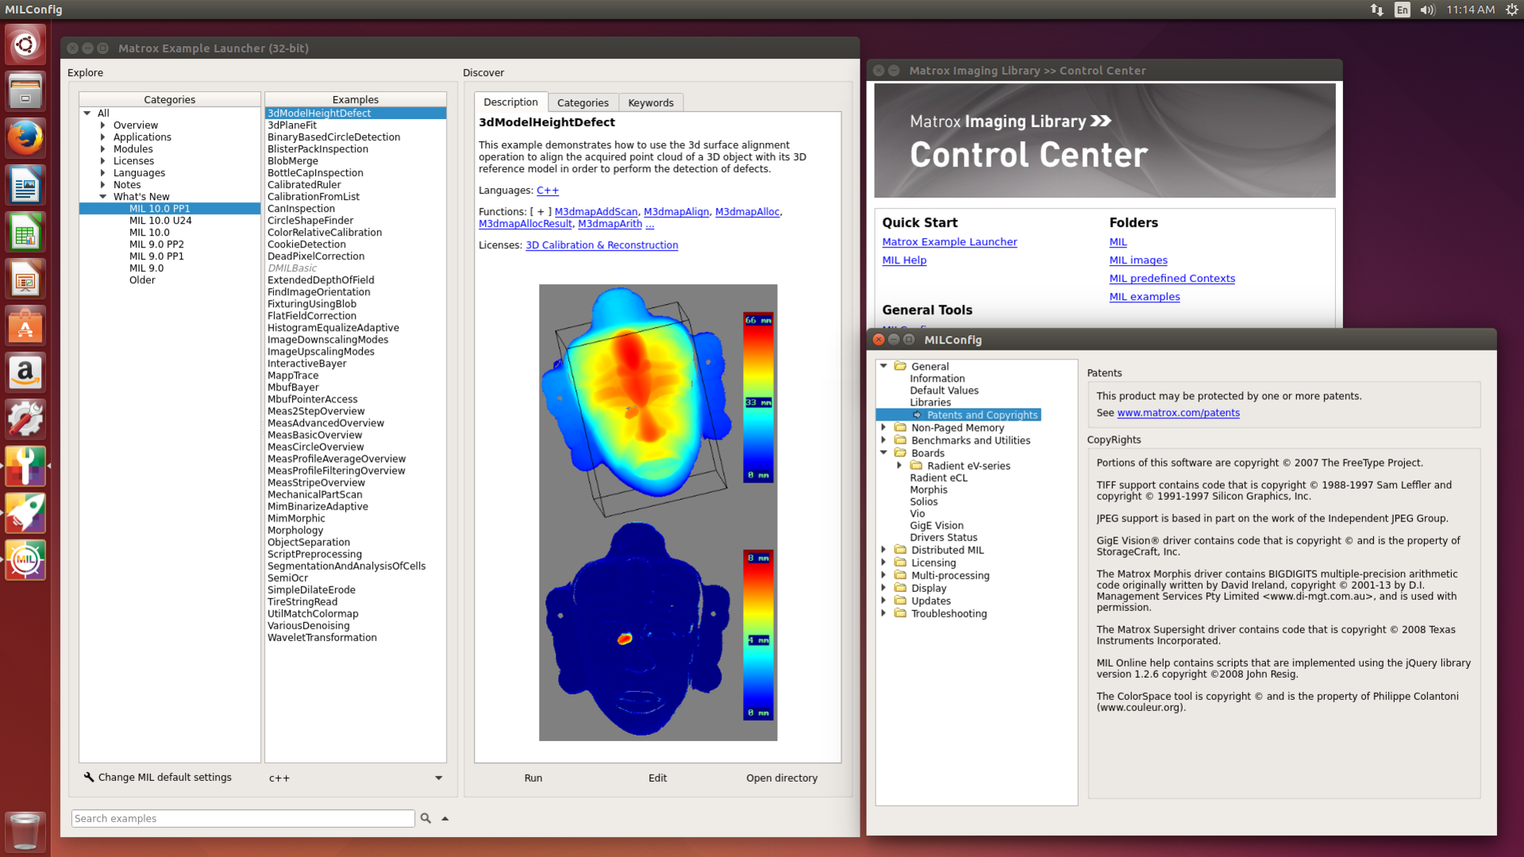Click the Boards folder icon in MILConfig
The height and width of the screenshot is (857, 1524).
coord(900,453)
